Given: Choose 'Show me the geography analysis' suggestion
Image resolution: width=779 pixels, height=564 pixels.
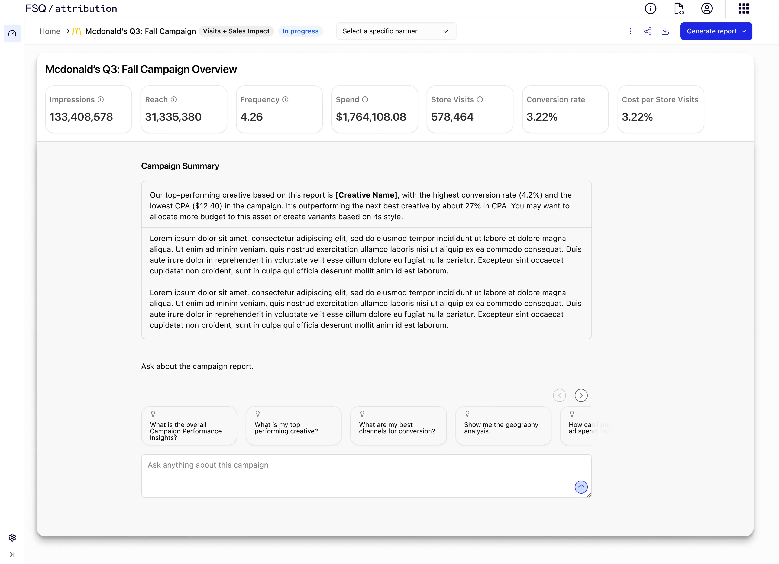Looking at the screenshot, I should pos(503,426).
